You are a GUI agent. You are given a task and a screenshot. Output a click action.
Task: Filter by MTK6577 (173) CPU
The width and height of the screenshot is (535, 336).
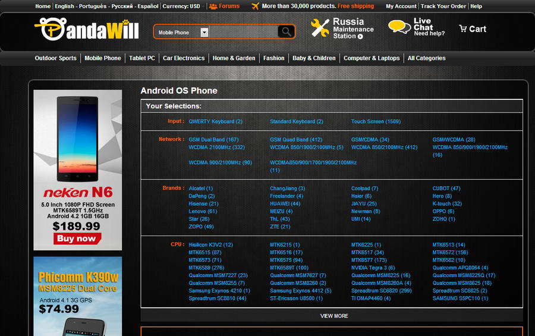[369, 260]
